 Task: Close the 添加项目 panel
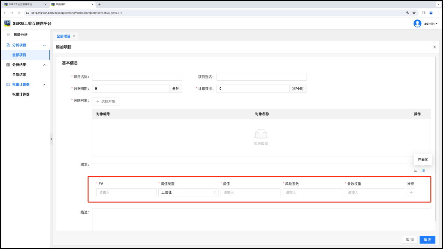tap(434, 47)
